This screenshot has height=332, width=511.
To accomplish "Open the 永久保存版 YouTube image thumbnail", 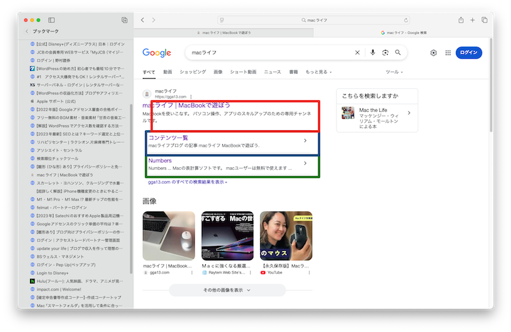I will coord(286,236).
